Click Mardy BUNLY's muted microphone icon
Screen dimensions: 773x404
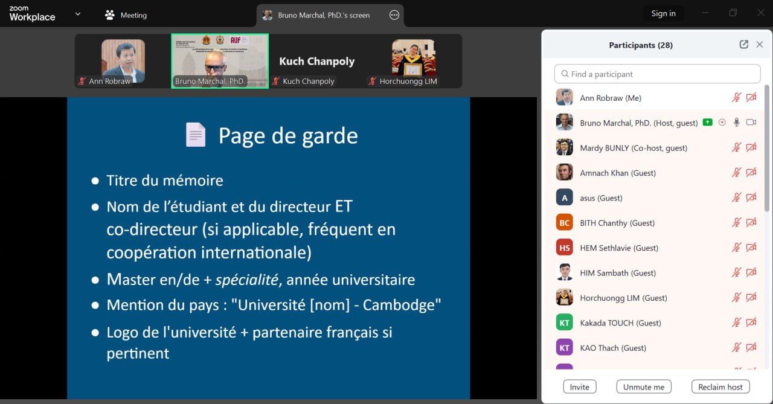coord(736,147)
